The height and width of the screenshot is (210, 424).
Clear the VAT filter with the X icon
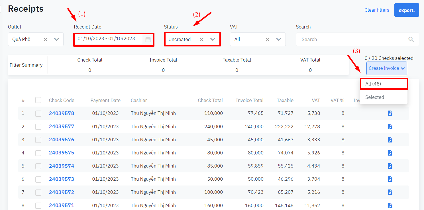tap(267, 40)
